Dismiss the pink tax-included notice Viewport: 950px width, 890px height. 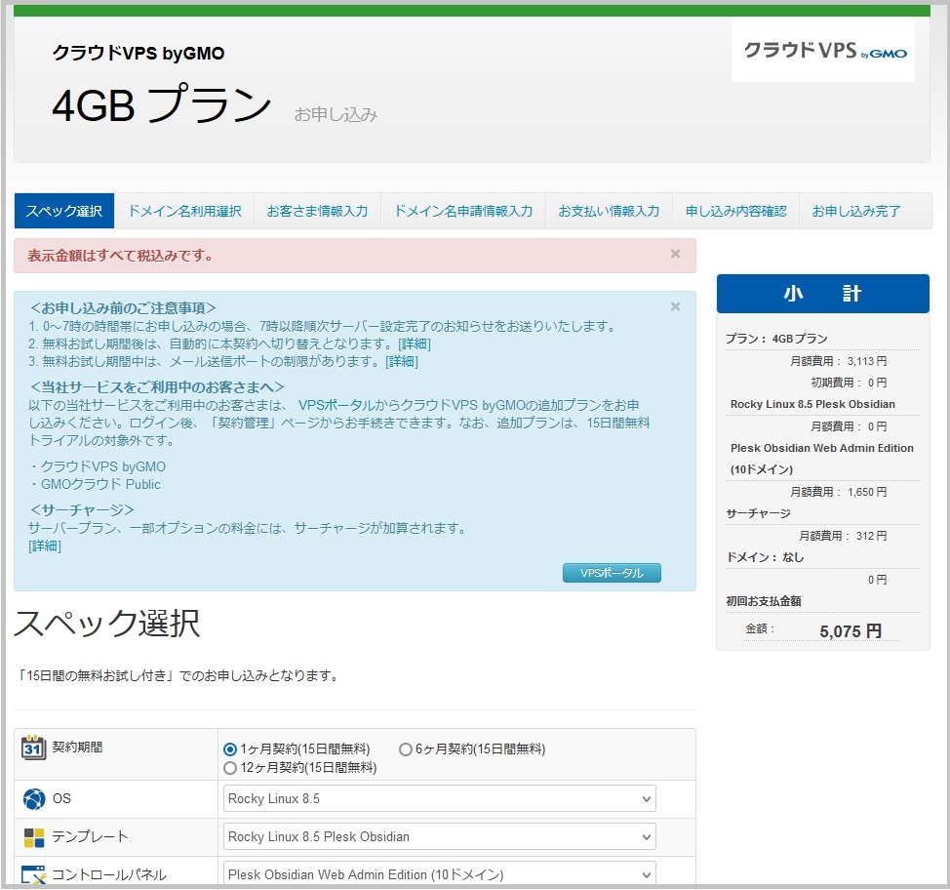675,254
